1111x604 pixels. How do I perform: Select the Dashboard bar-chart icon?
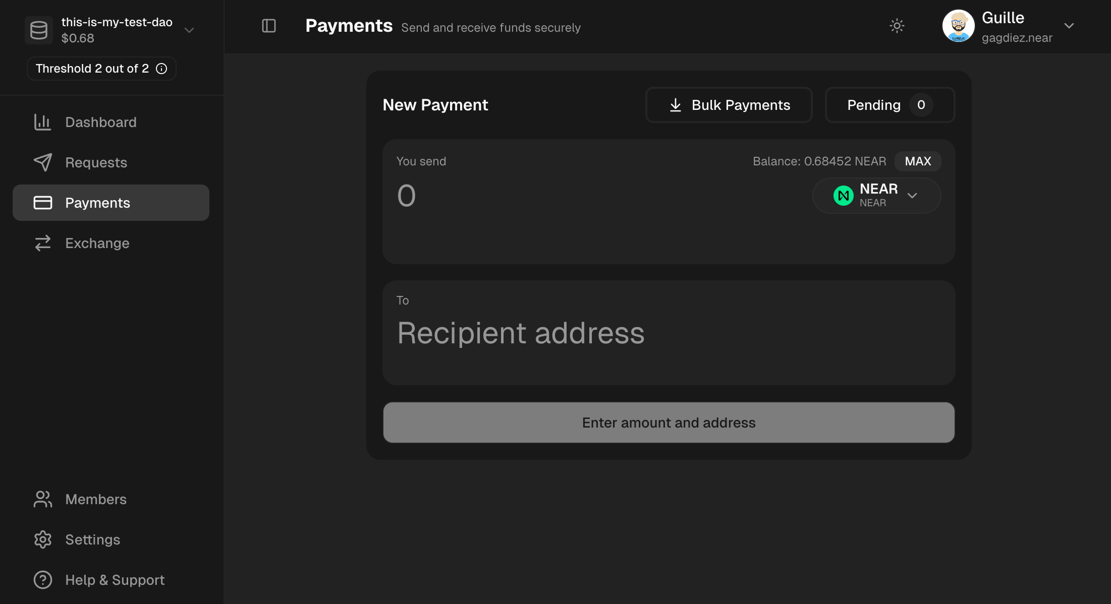click(43, 122)
